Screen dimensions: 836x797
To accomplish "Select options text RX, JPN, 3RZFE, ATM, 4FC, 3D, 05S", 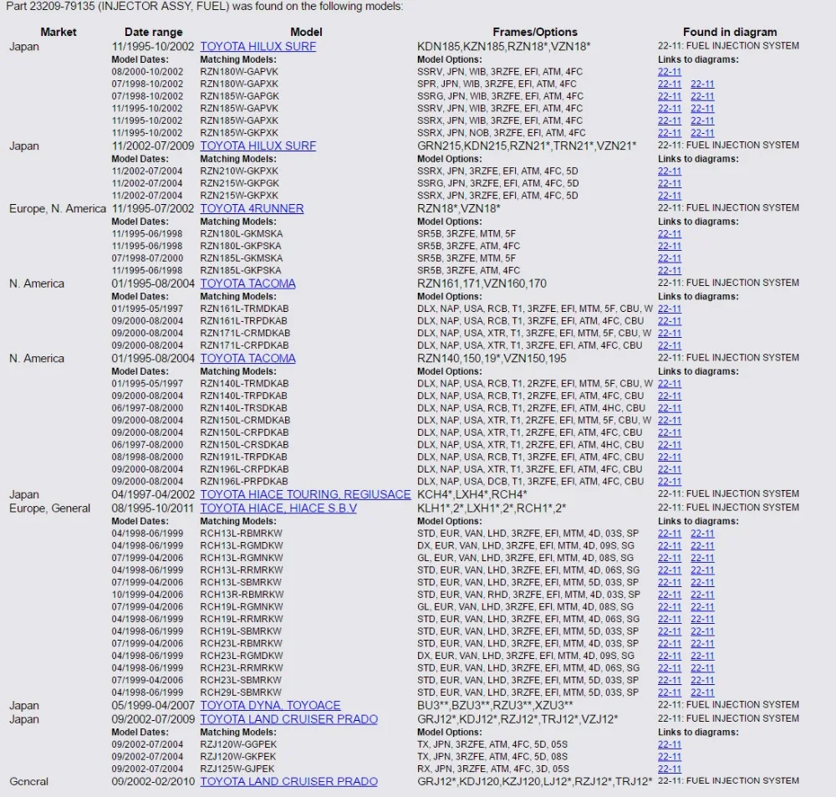I will click(x=492, y=769).
